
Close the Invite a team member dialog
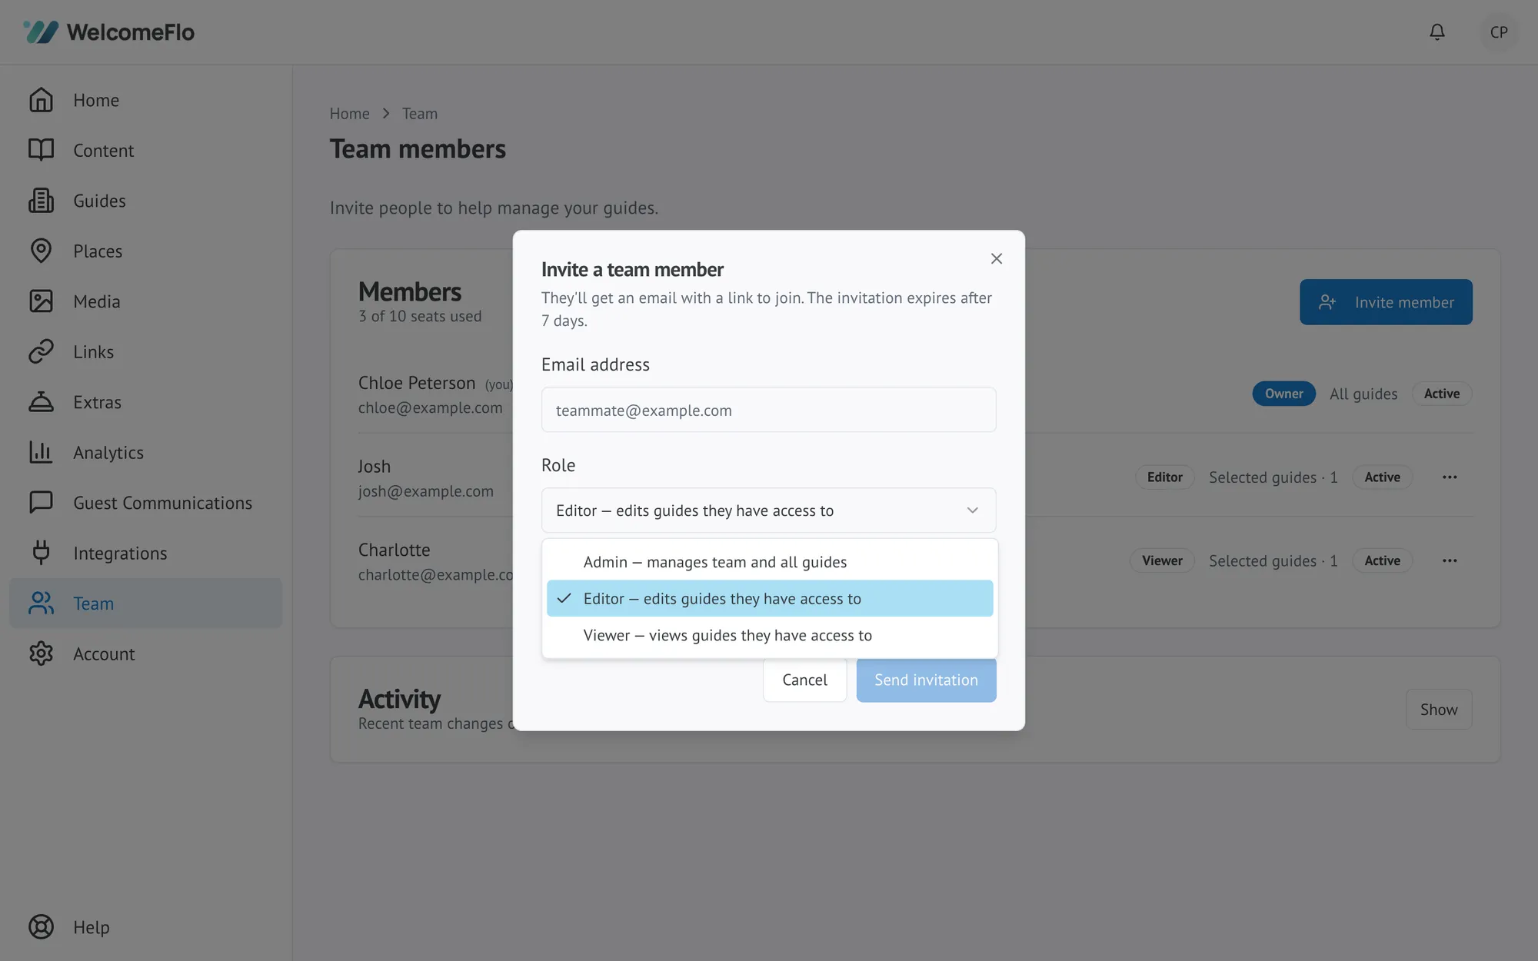[x=997, y=259]
